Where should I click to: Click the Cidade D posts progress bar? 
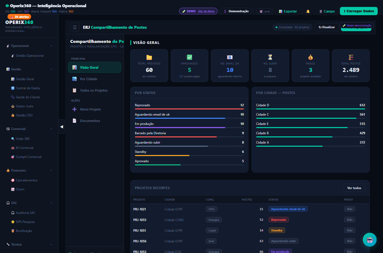(311, 109)
